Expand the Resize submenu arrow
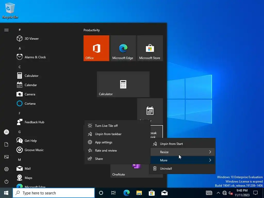Image resolution: width=264 pixels, height=198 pixels. coord(210,152)
